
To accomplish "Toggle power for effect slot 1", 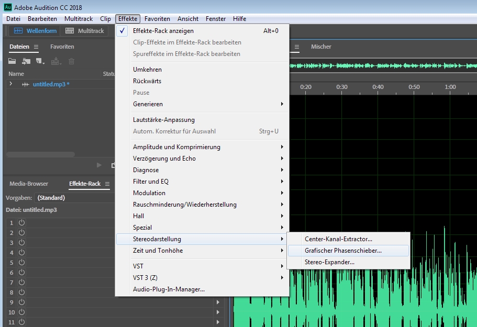I will pos(22,223).
